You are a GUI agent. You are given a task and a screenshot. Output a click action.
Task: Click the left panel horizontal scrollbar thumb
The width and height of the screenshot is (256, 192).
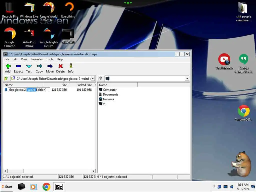(15, 171)
